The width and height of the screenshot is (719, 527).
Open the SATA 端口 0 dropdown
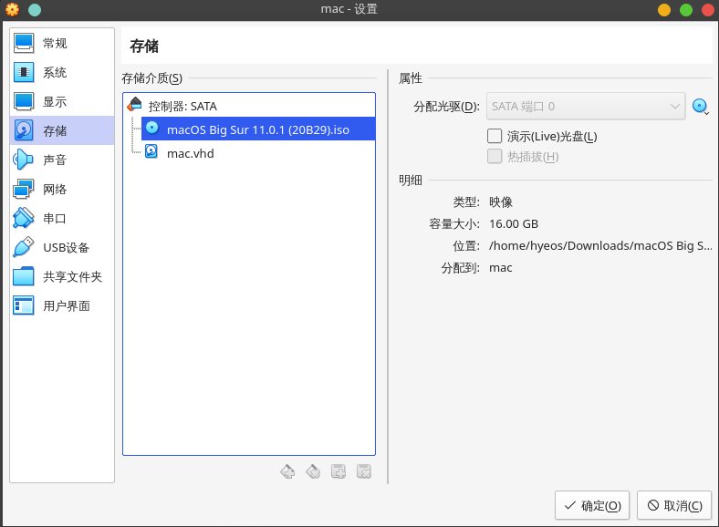tap(586, 107)
